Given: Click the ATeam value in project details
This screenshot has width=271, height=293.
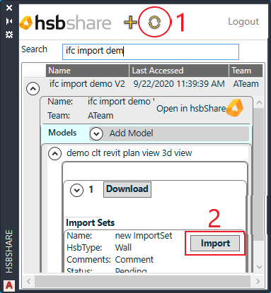Looking at the screenshot, I should 100,116.
